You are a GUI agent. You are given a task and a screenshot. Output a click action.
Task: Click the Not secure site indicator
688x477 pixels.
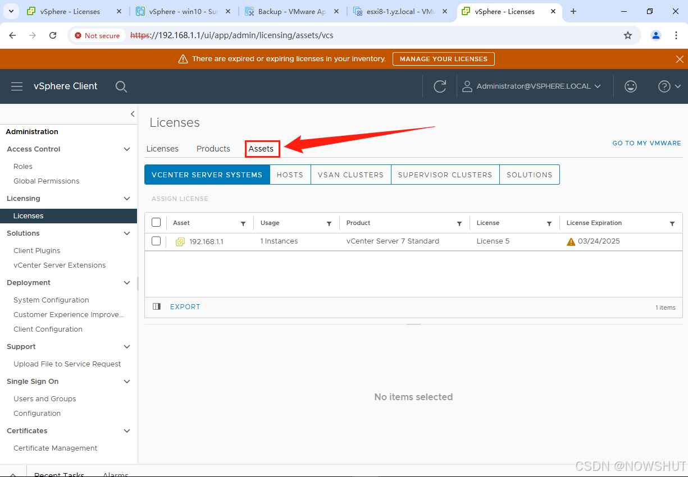coord(97,35)
